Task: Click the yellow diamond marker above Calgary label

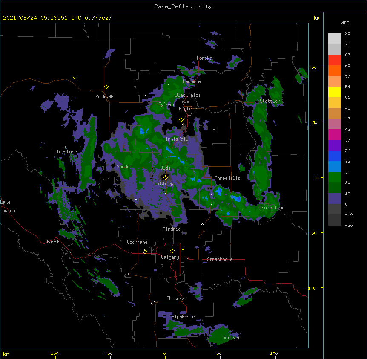Action: coord(172,251)
